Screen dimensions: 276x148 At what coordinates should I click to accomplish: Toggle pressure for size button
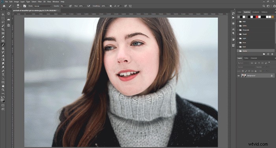[x=125, y=6]
